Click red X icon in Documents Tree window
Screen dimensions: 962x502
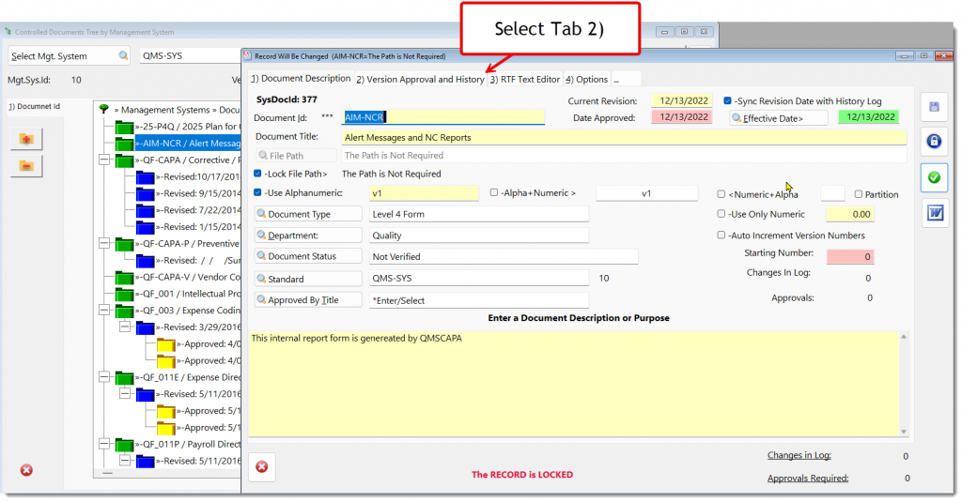pos(26,470)
